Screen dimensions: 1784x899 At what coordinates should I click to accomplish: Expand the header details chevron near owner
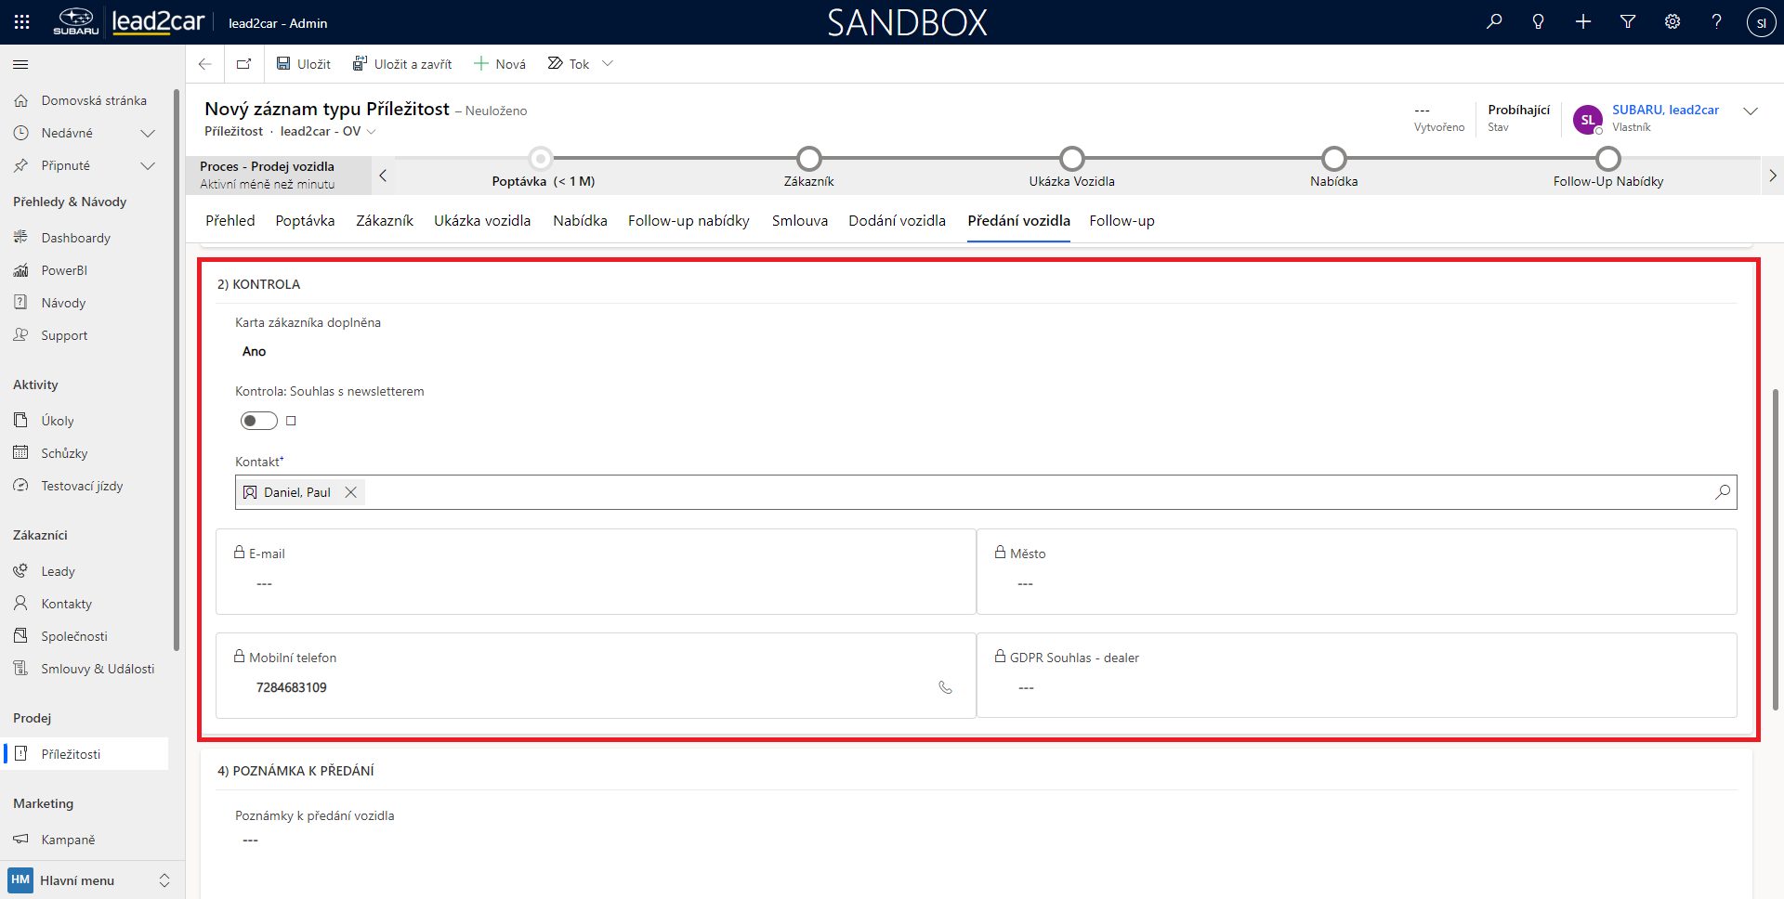click(1751, 111)
